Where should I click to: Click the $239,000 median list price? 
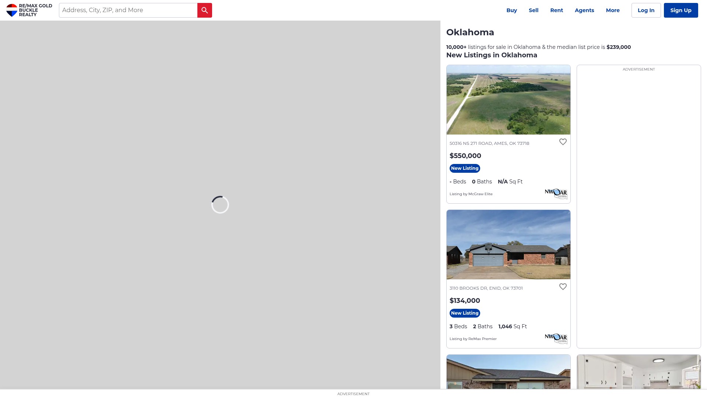click(x=619, y=47)
